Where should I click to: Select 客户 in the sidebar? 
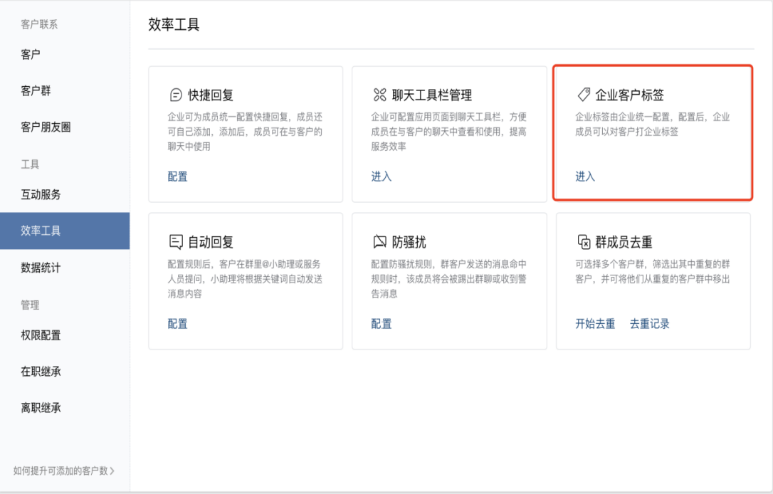pos(31,54)
